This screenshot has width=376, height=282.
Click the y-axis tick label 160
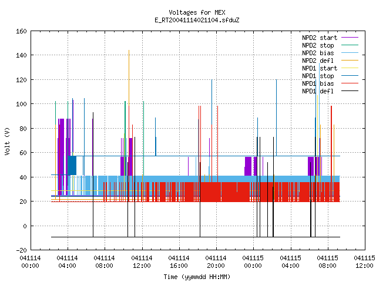click(21, 31)
